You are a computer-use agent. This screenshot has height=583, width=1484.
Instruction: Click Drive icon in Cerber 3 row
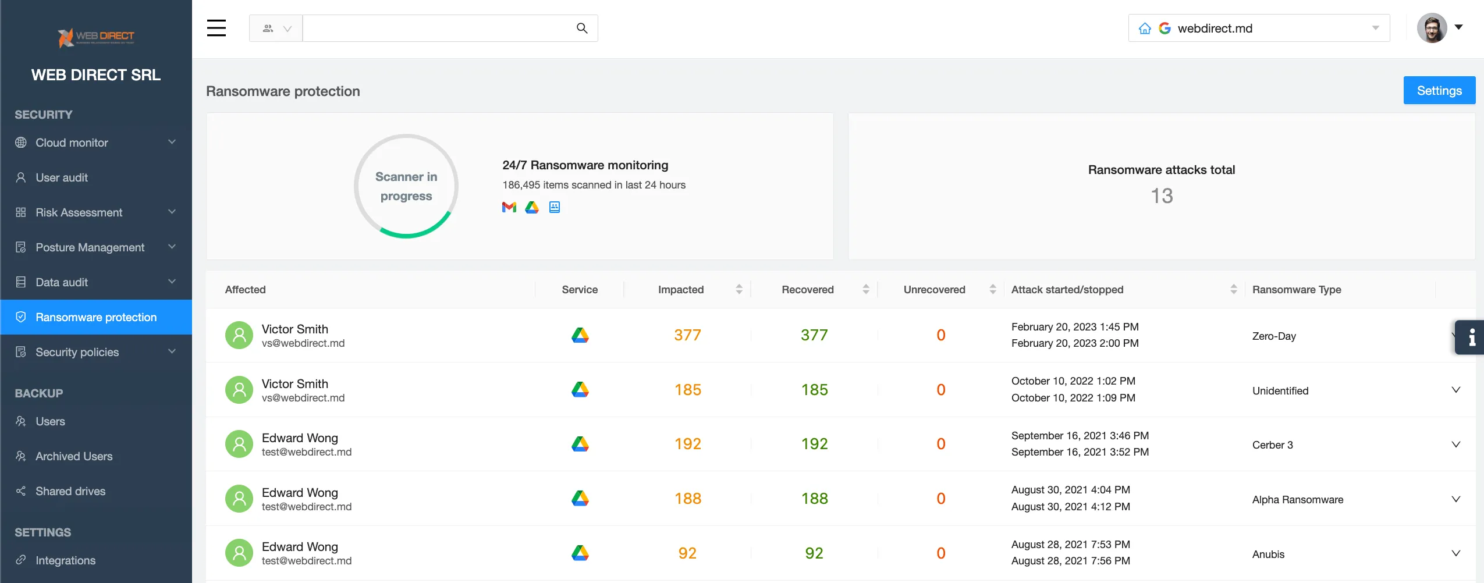(x=580, y=444)
